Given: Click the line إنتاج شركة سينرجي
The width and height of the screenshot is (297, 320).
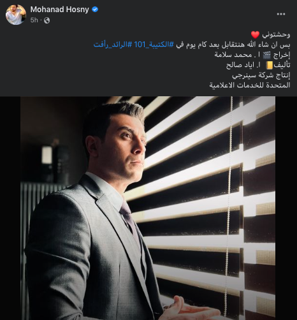Looking at the screenshot, I should pos(261,75).
